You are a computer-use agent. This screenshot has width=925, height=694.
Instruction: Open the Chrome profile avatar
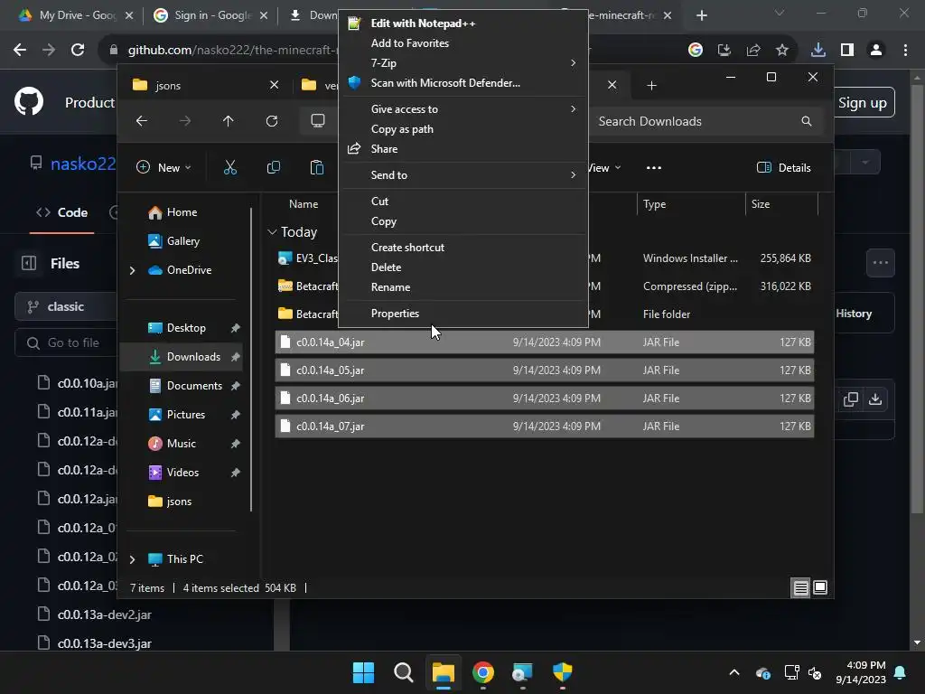[876, 50]
